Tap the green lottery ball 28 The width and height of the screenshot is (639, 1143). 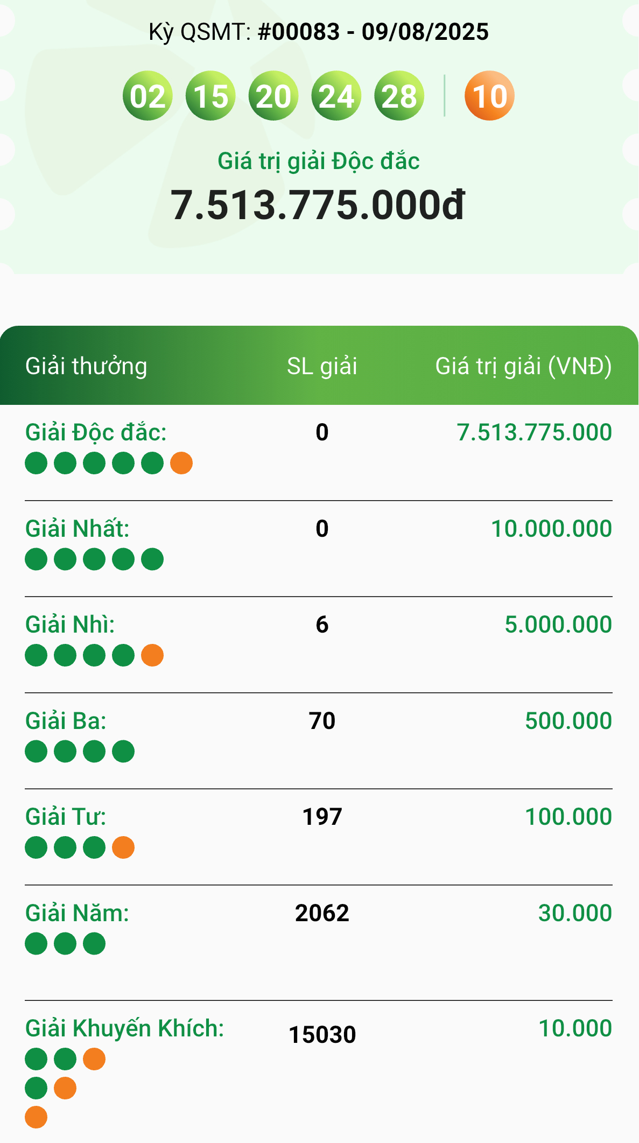pos(399,96)
